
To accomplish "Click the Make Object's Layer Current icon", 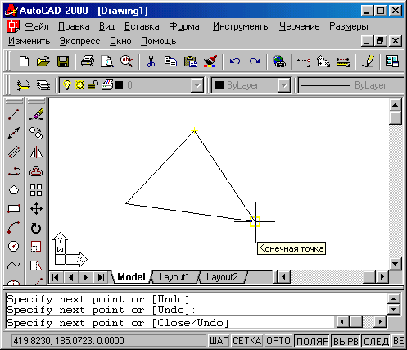I will 24,85.
